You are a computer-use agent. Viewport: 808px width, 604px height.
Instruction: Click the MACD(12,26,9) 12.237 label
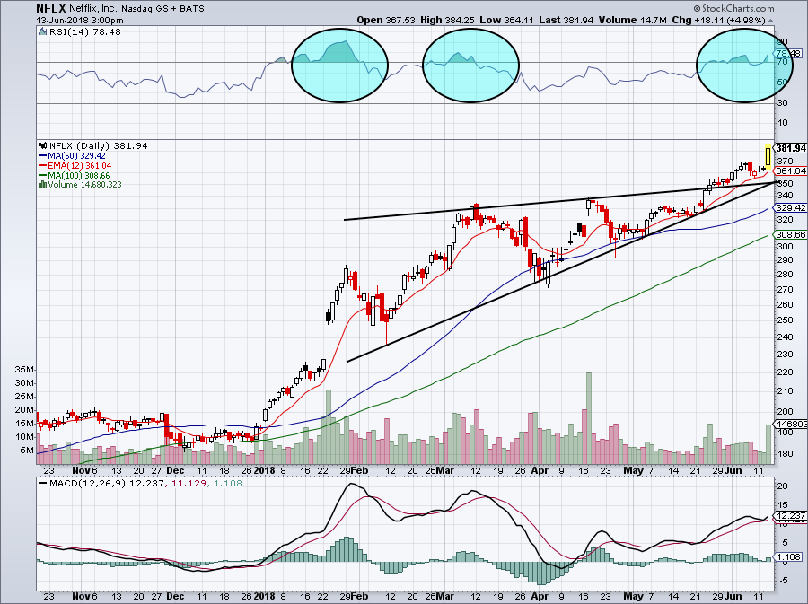pyautogui.click(x=107, y=484)
